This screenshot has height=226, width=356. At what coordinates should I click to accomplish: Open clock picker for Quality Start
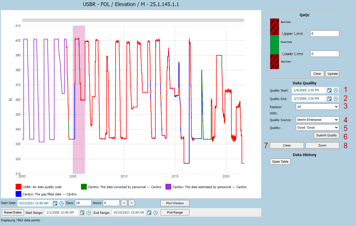335,90
